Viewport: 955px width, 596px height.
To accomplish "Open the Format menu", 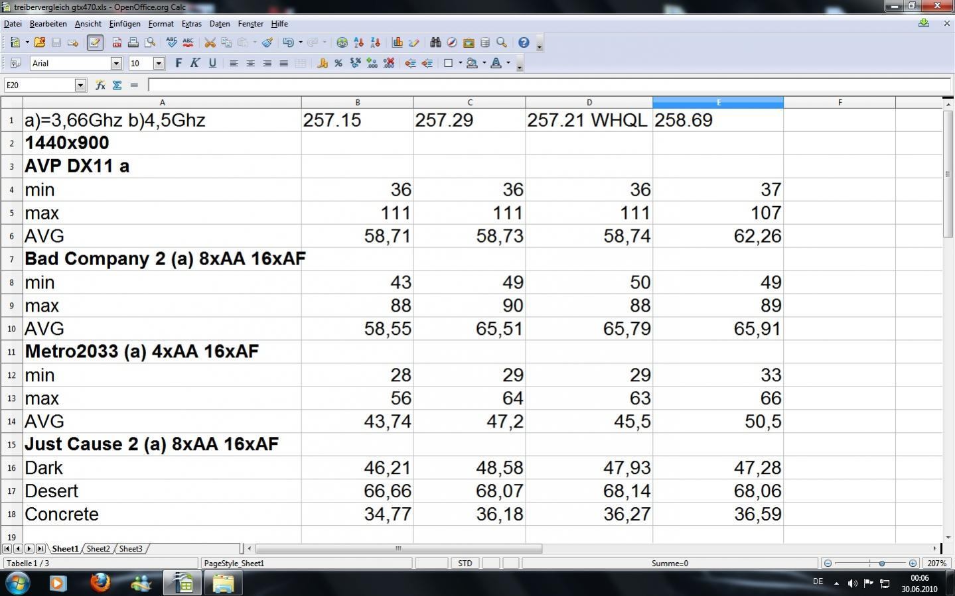I will (x=161, y=24).
